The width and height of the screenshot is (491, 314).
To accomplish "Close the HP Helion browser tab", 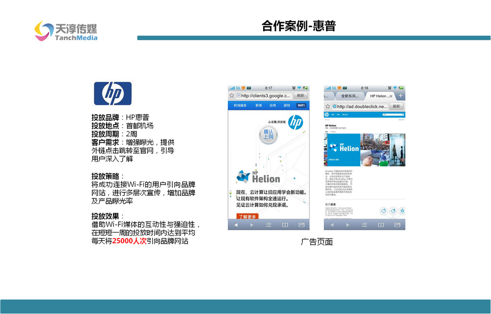I will click(391, 96).
